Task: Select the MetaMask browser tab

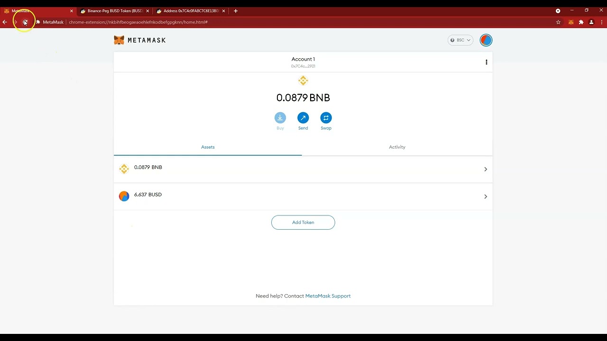Action: (x=38, y=11)
